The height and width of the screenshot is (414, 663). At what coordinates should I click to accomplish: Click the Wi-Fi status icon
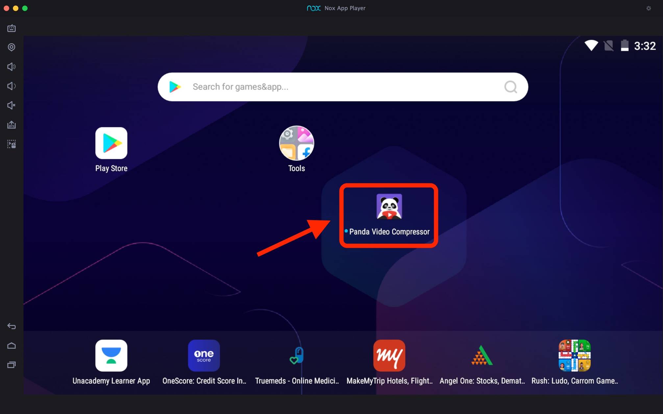[591, 45]
